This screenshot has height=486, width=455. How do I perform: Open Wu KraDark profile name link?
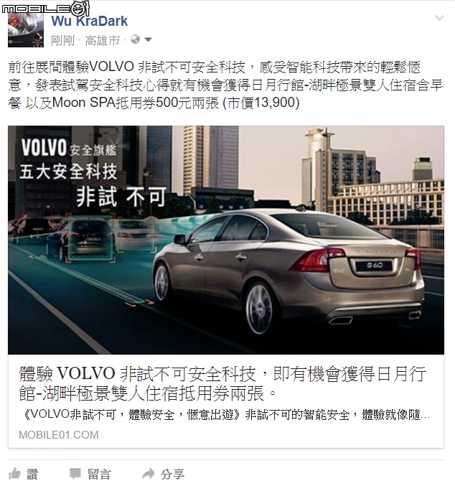click(89, 21)
